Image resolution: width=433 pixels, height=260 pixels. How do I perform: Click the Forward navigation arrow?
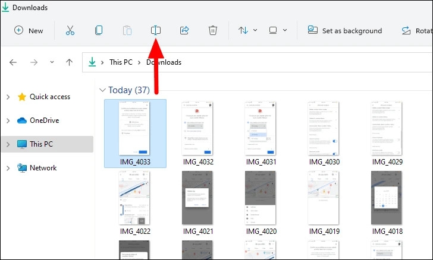[x=34, y=62]
